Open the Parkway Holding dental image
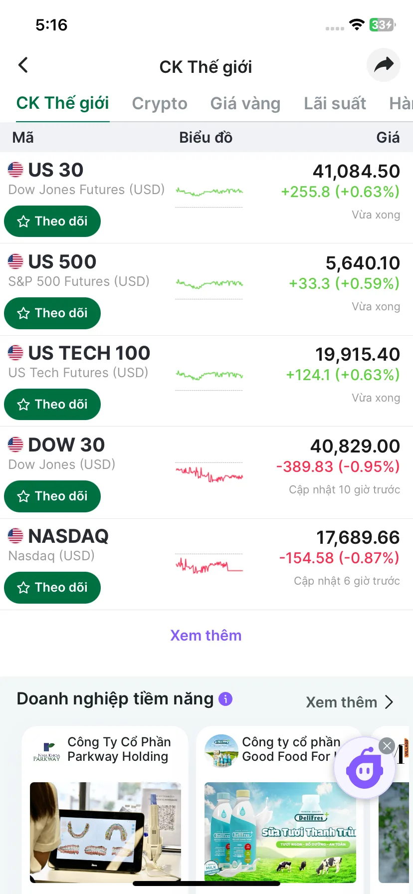The image size is (413, 894). (105, 832)
